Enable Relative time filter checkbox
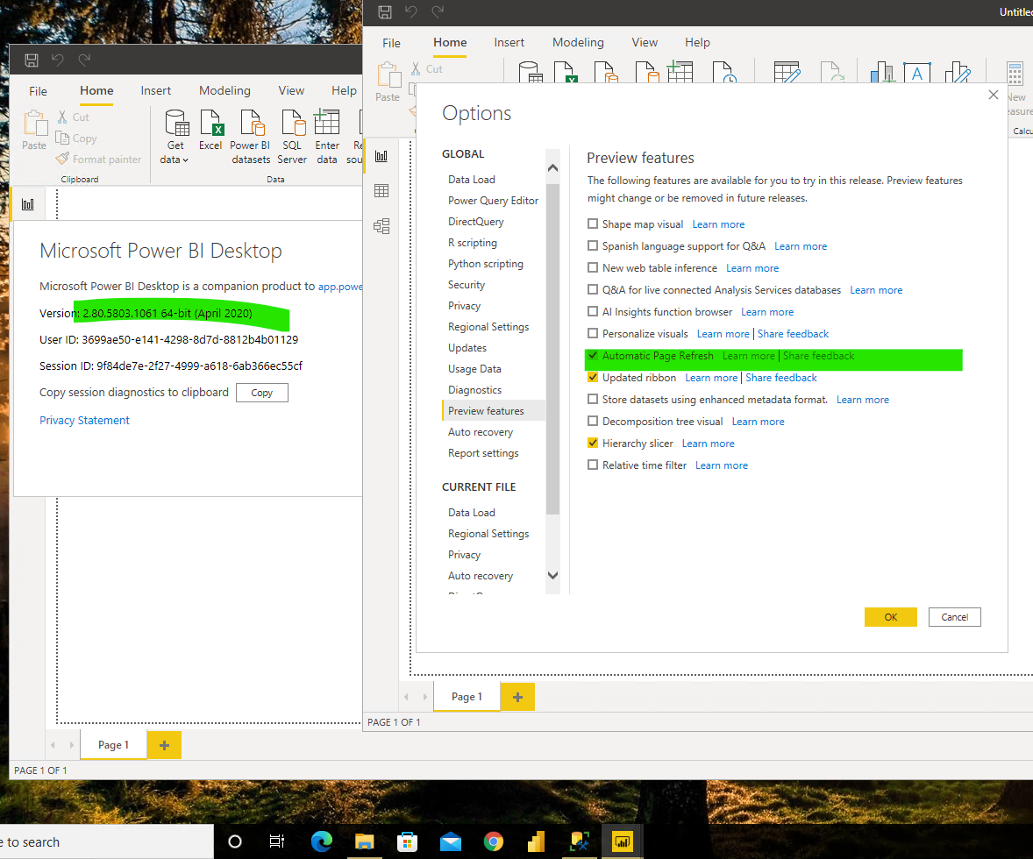1033x859 pixels. 593,465
